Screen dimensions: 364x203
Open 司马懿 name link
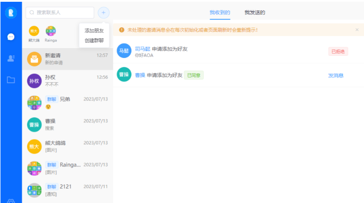point(143,49)
